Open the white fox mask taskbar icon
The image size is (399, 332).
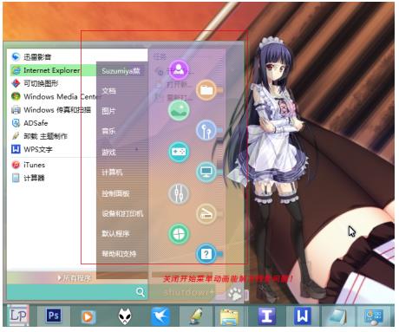point(125,316)
